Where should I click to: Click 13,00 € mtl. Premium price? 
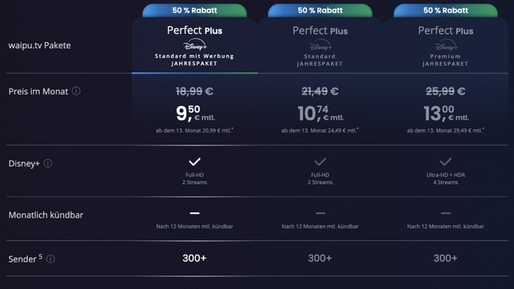pos(445,113)
